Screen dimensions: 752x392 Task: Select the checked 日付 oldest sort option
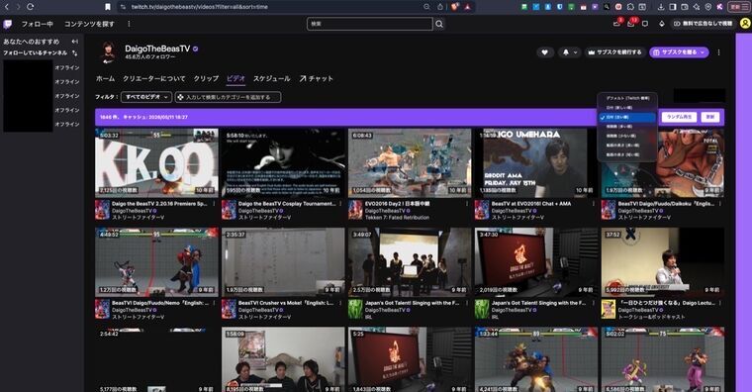coord(627,117)
